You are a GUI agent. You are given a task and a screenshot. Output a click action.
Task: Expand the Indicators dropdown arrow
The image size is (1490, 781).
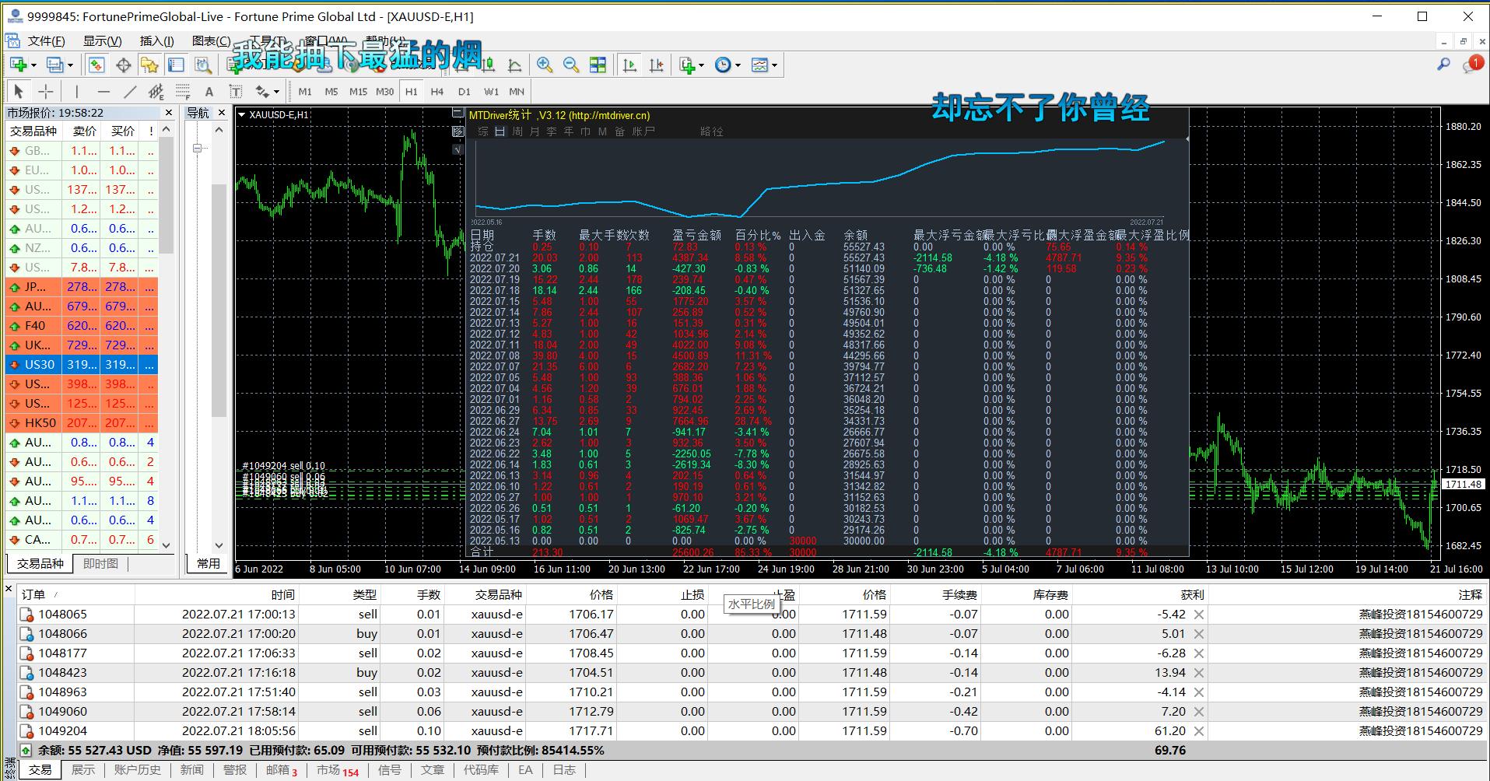tap(701, 65)
